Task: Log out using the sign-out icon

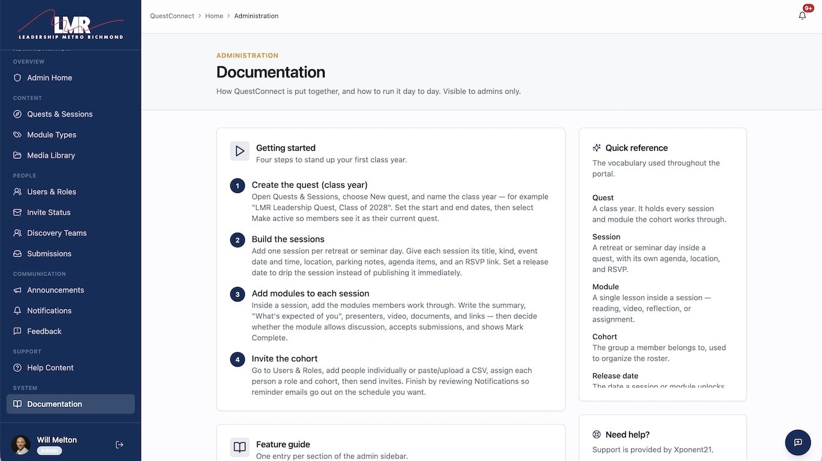Action: (120, 445)
